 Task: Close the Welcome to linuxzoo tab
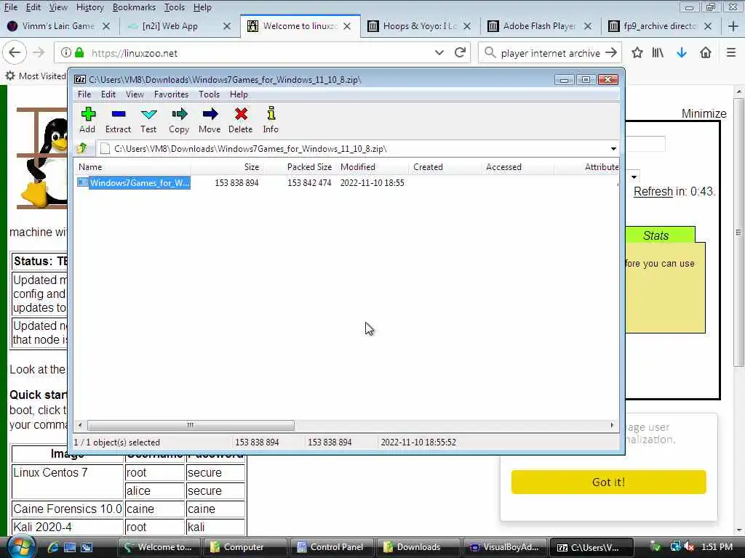pyautogui.click(x=347, y=26)
